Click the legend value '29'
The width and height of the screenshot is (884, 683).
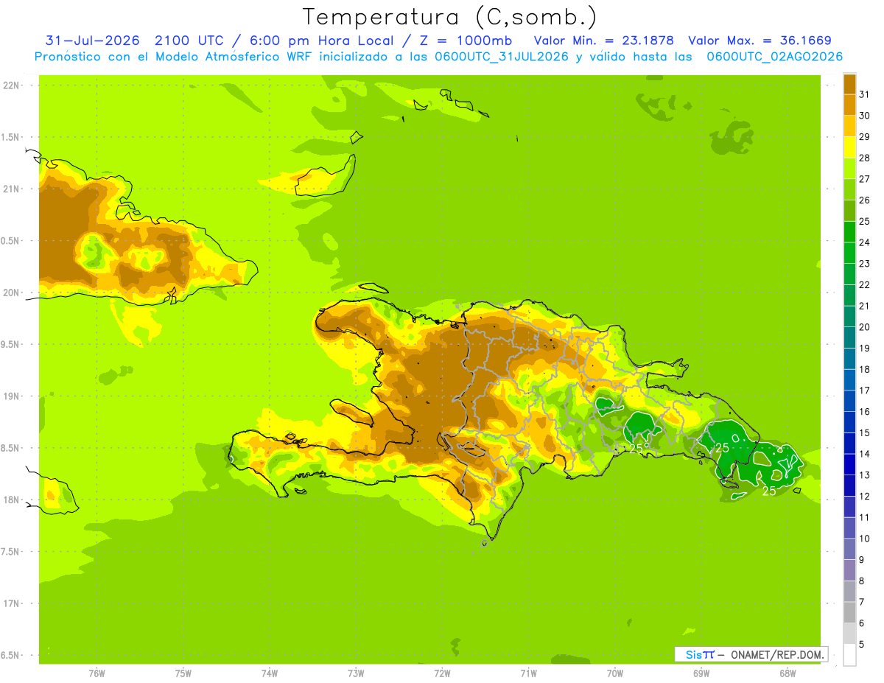click(x=865, y=137)
